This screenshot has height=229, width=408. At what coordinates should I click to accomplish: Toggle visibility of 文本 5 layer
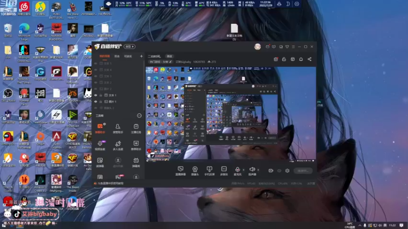tap(96, 64)
